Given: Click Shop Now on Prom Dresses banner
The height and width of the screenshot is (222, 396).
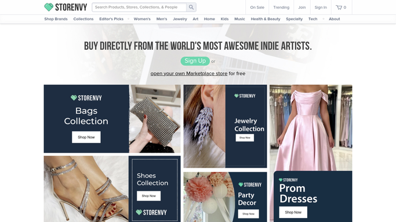Looking at the screenshot, I should pyautogui.click(x=293, y=212).
